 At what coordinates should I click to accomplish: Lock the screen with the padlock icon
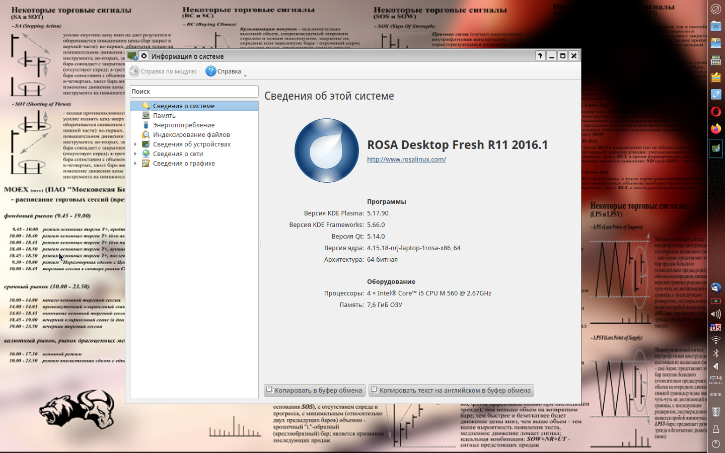[x=715, y=429]
